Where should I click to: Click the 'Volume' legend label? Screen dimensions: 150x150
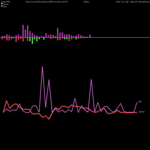click(6, 4)
